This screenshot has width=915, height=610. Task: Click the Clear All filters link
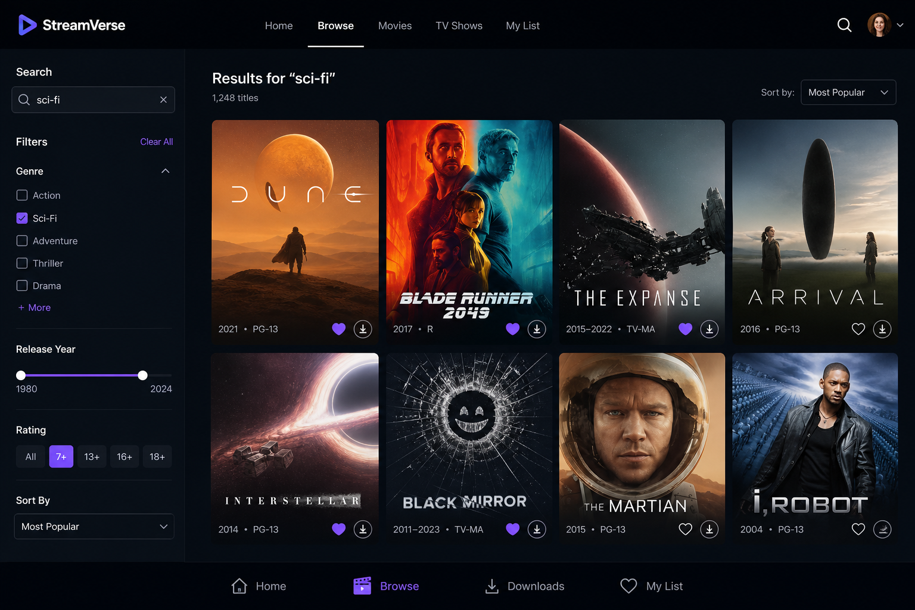click(157, 142)
